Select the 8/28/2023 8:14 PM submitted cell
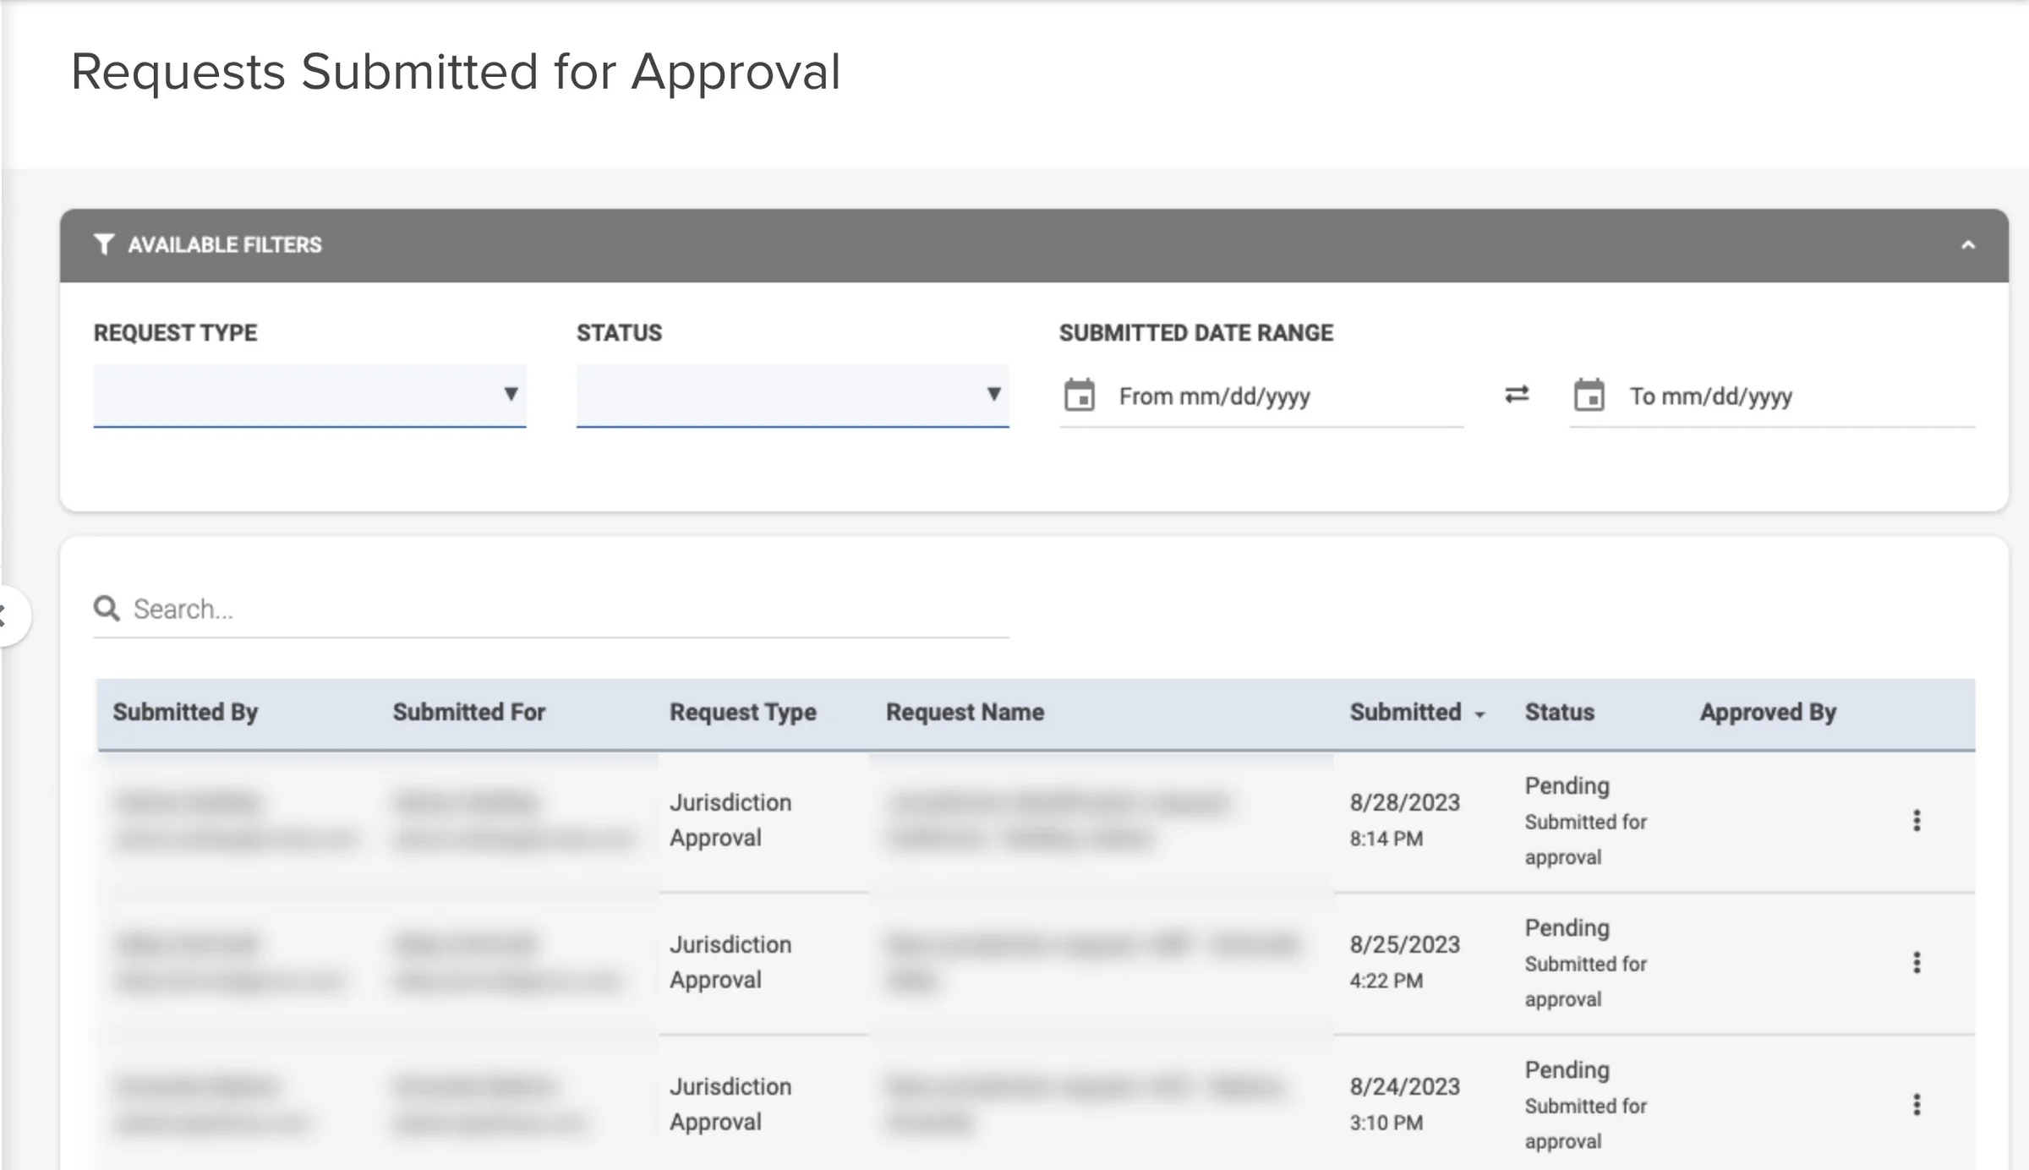The image size is (2029, 1170). (1404, 819)
